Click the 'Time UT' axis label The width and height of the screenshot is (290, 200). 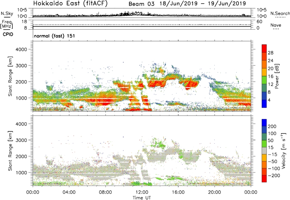pos(142,198)
